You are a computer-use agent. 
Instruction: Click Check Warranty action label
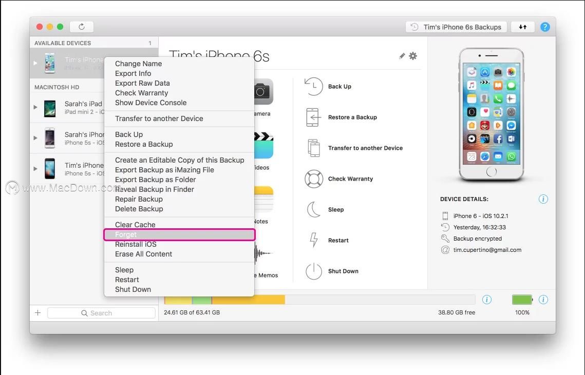click(350, 179)
